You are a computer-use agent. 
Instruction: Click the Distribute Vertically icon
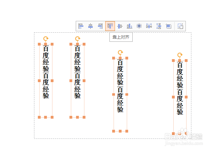pos(159,26)
